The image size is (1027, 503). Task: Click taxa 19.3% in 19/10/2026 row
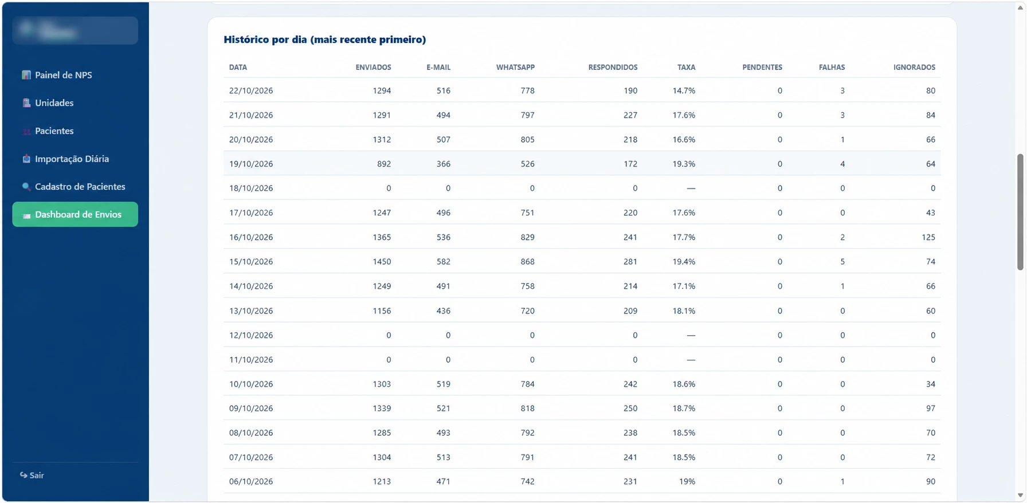tap(684, 164)
